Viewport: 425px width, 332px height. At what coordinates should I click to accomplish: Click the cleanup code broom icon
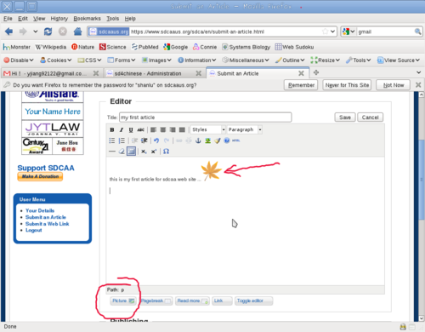(218, 140)
